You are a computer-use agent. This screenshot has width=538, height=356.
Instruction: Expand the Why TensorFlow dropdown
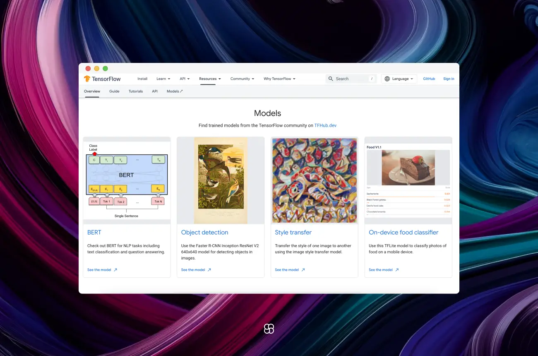pos(279,79)
